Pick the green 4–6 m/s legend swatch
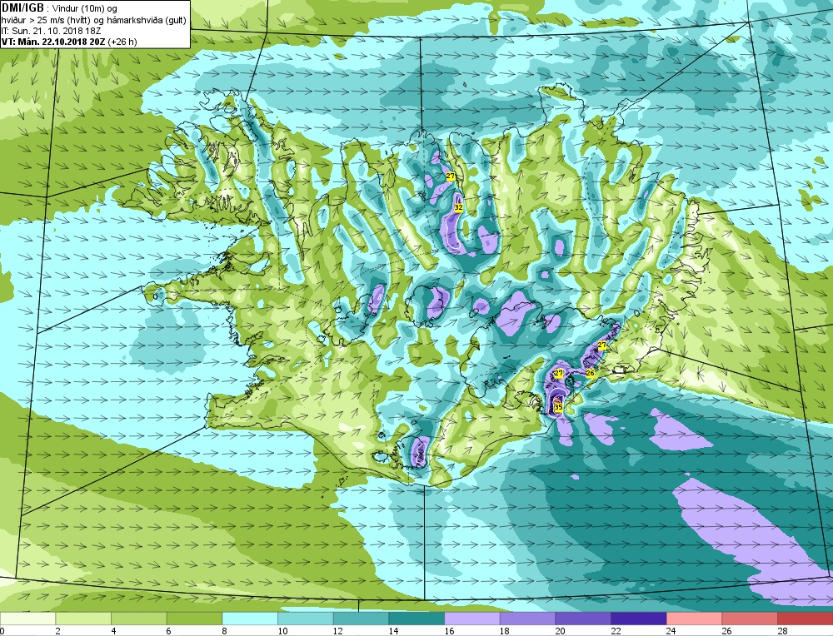This screenshot has height=636, width=833. click(138, 619)
